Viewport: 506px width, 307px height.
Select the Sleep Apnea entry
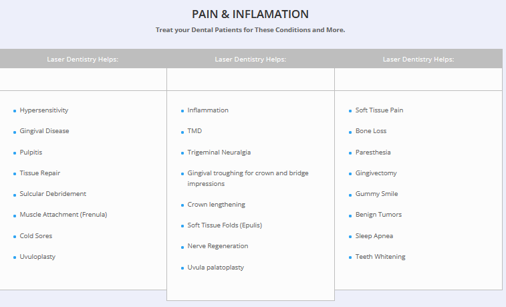[374, 236]
